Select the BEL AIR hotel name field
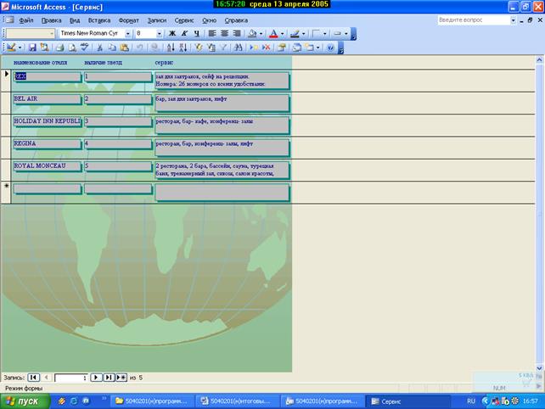 click(x=48, y=99)
